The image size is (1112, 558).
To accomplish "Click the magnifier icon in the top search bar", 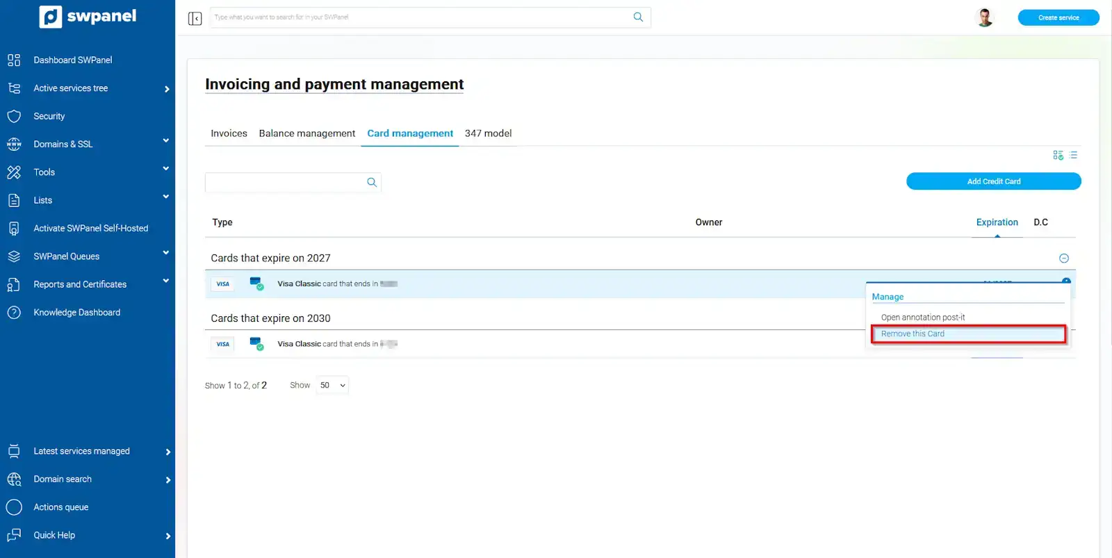I will click(638, 17).
